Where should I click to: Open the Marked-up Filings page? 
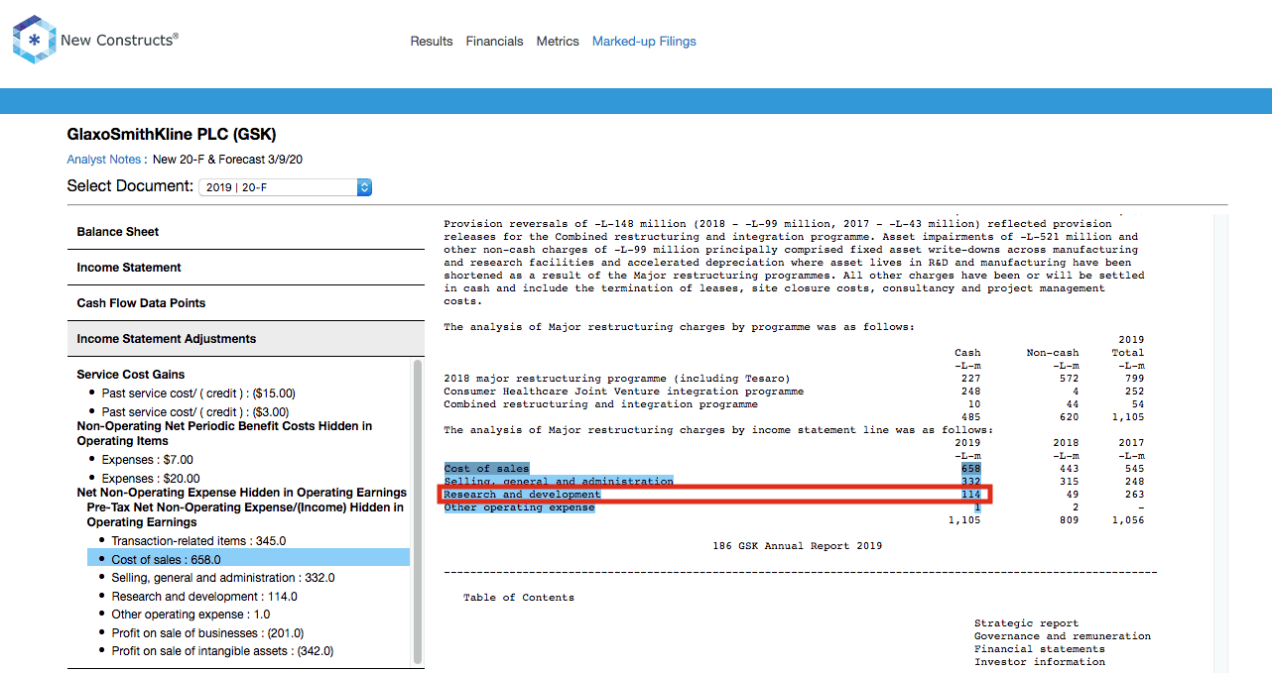[644, 42]
